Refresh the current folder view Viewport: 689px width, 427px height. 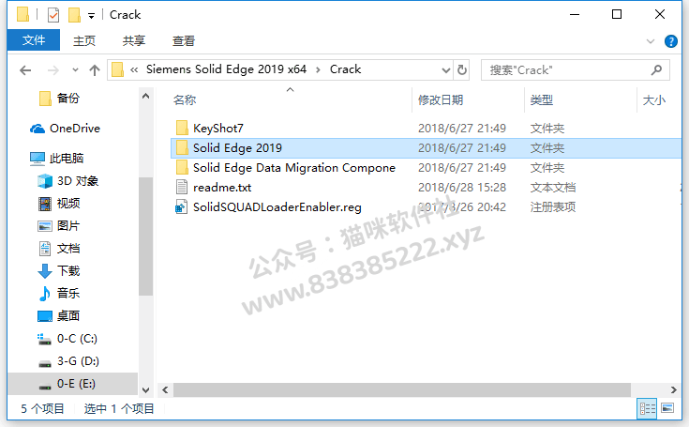click(x=462, y=70)
